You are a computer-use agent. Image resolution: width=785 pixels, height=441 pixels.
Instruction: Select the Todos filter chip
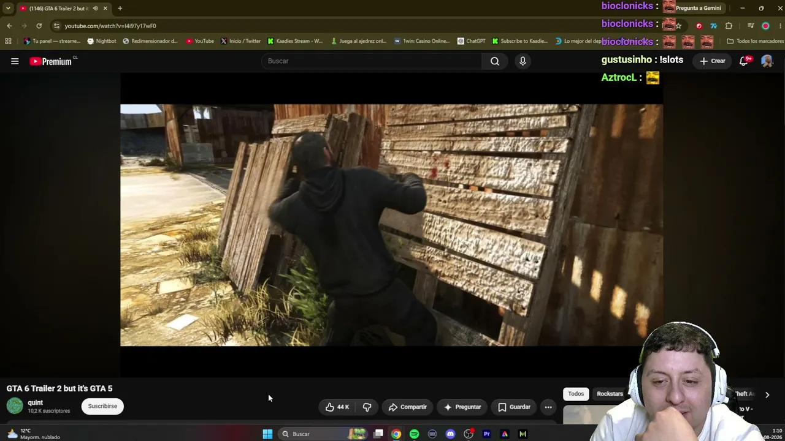(x=576, y=394)
